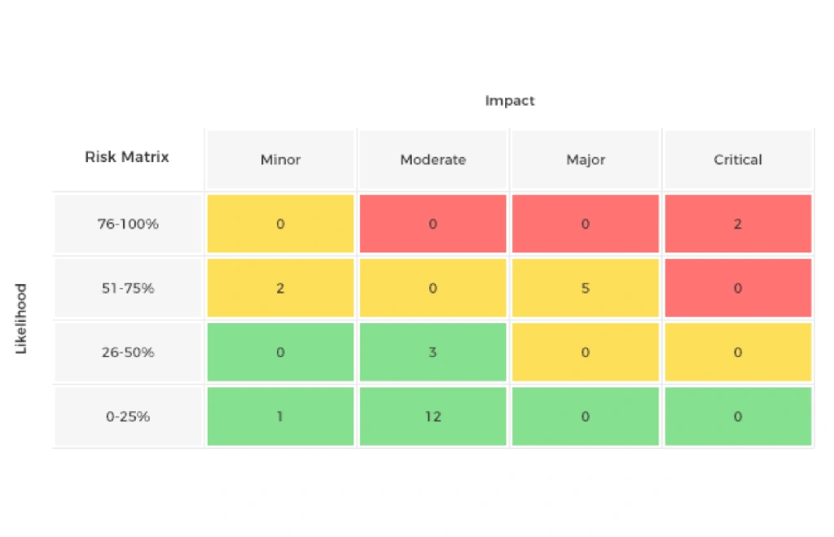Open green cell showing 12 moderate risks
The height and width of the screenshot is (537, 834).
[432, 417]
